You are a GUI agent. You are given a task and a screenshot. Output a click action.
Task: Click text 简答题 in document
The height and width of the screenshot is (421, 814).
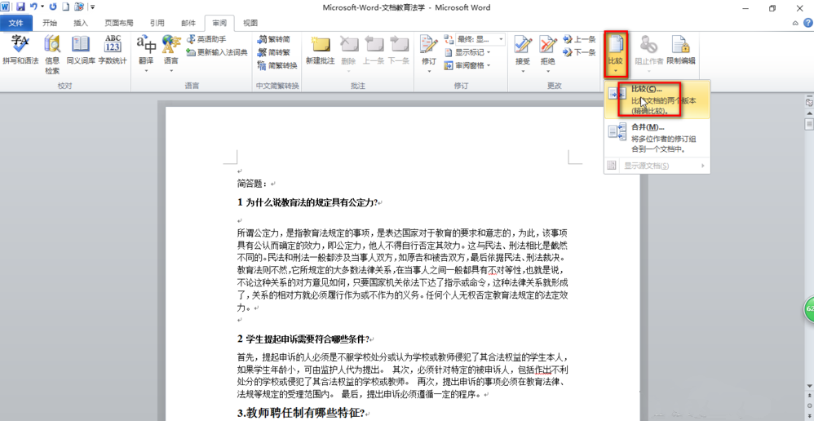point(252,184)
